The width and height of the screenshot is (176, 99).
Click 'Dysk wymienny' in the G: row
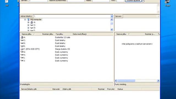click(x=61, y=52)
